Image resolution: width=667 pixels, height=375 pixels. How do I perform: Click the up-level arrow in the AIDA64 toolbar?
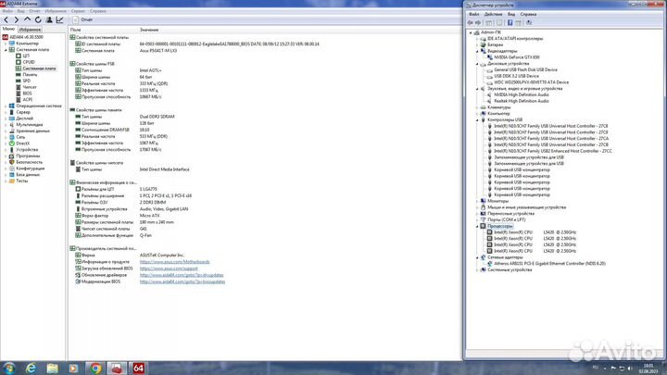[27, 19]
